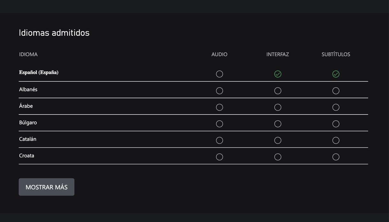
Task: Click the Catalán interface circle icon
Action: [278, 140]
